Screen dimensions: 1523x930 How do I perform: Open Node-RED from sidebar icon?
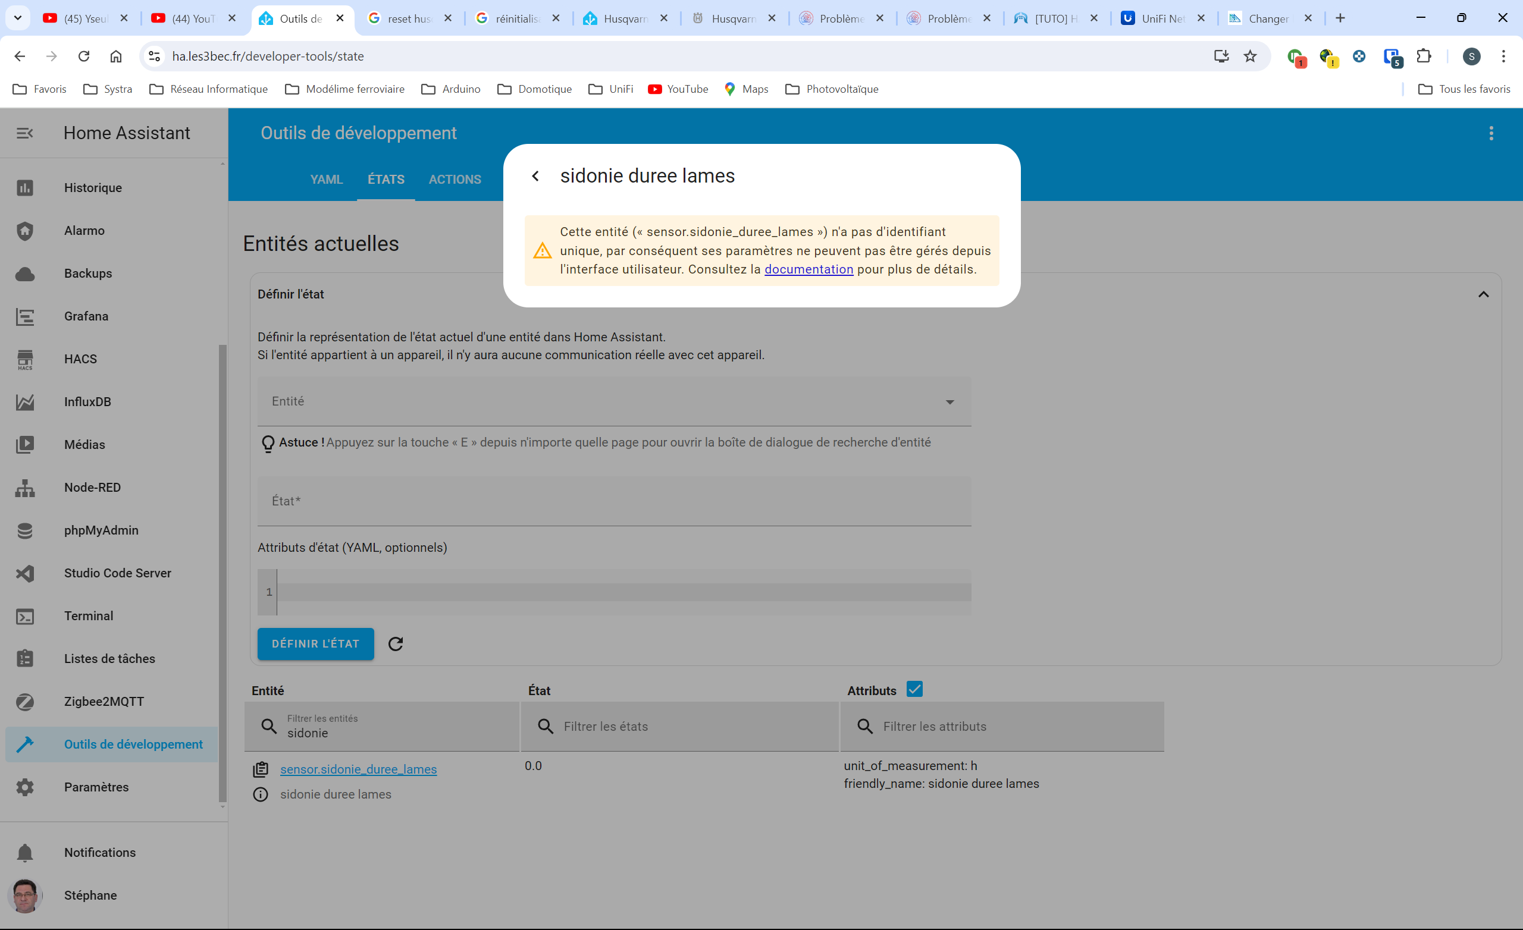pyautogui.click(x=25, y=488)
